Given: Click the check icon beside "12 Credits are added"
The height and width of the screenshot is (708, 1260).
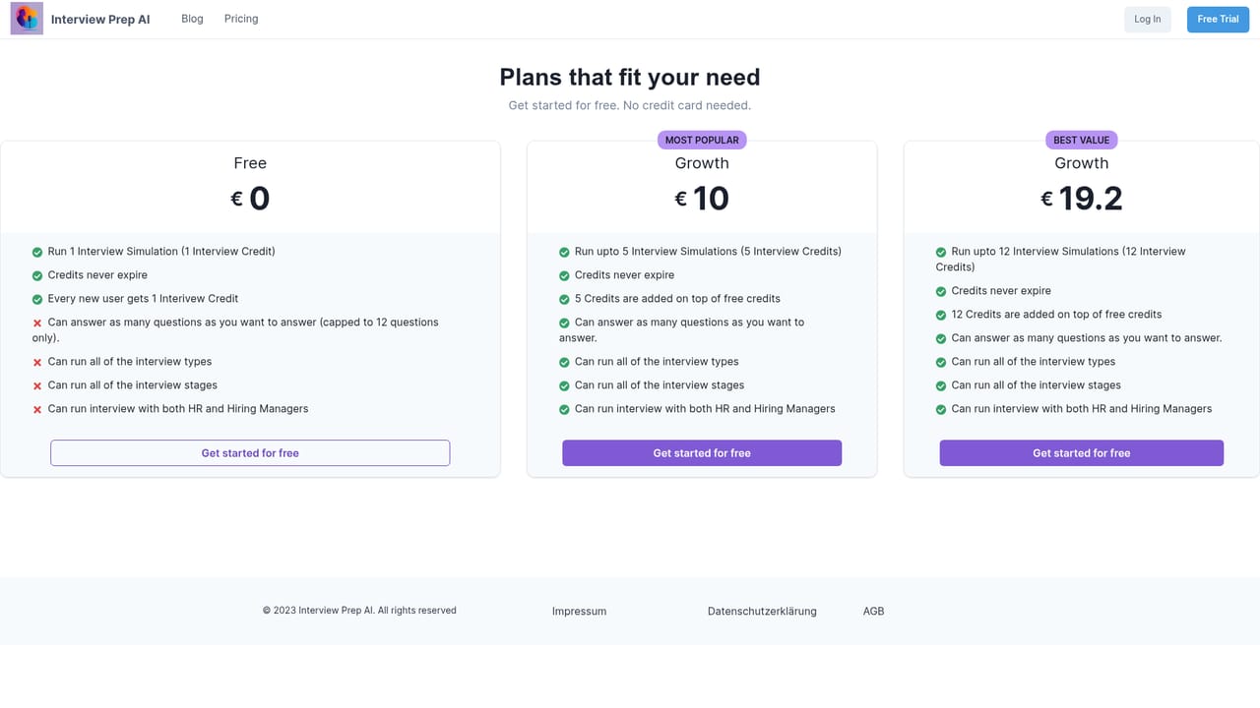Looking at the screenshot, I should click(x=941, y=316).
